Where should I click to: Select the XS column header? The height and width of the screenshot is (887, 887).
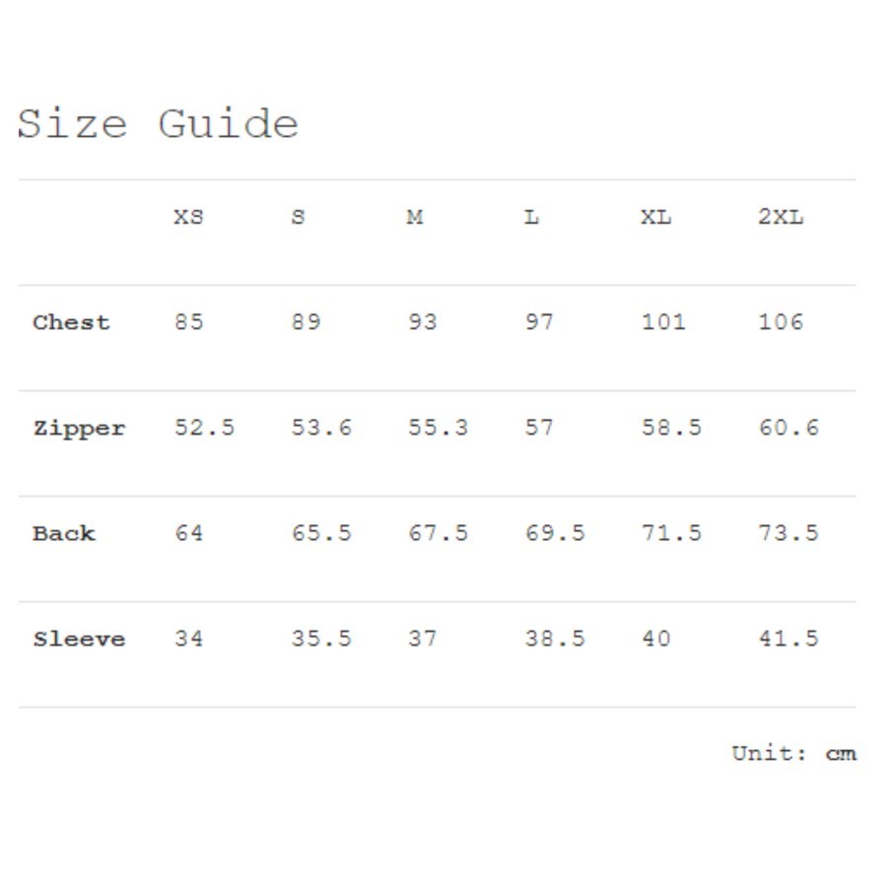click(188, 217)
